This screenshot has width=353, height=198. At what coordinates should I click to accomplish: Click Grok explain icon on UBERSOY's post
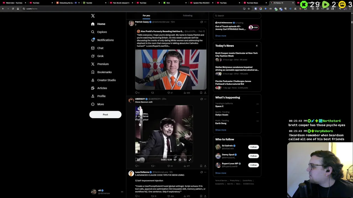[201, 99]
